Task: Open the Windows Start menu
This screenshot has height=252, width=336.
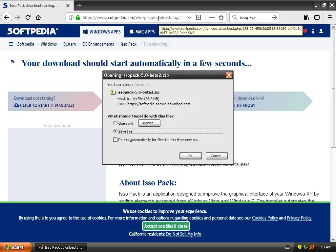Action: [x=15, y=247]
